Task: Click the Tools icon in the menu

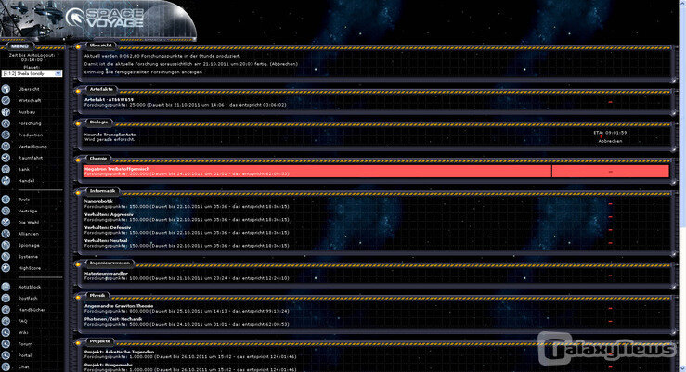Action: click(x=6, y=199)
